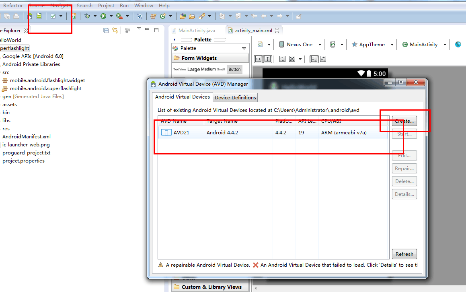
Task: Open the External Tools dropdown arrow
Action: tap(127, 16)
